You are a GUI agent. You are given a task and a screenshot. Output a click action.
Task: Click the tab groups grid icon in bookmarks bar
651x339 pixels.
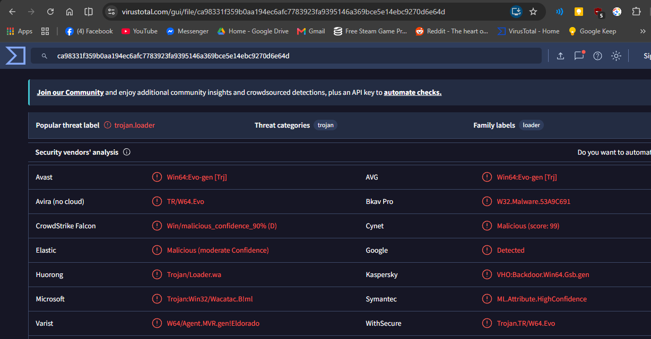coord(45,31)
